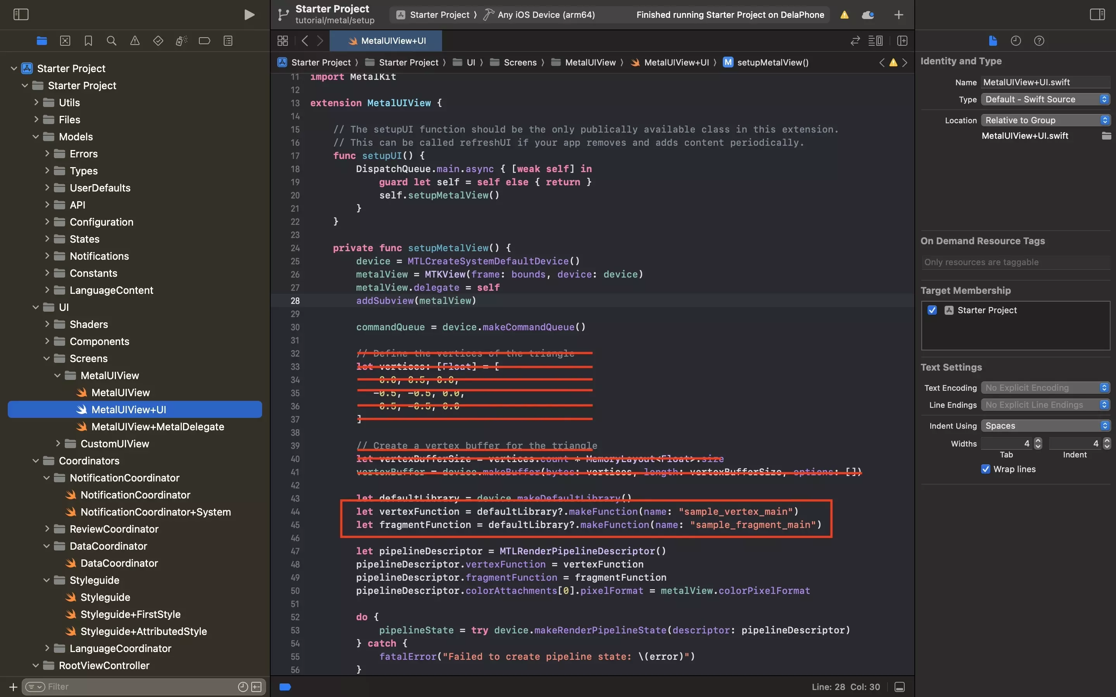Image resolution: width=1116 pixels, height=697 pixels.
Task: Click the Name field MetalUIView+UI.swift
Action: tap(1045, 82)
